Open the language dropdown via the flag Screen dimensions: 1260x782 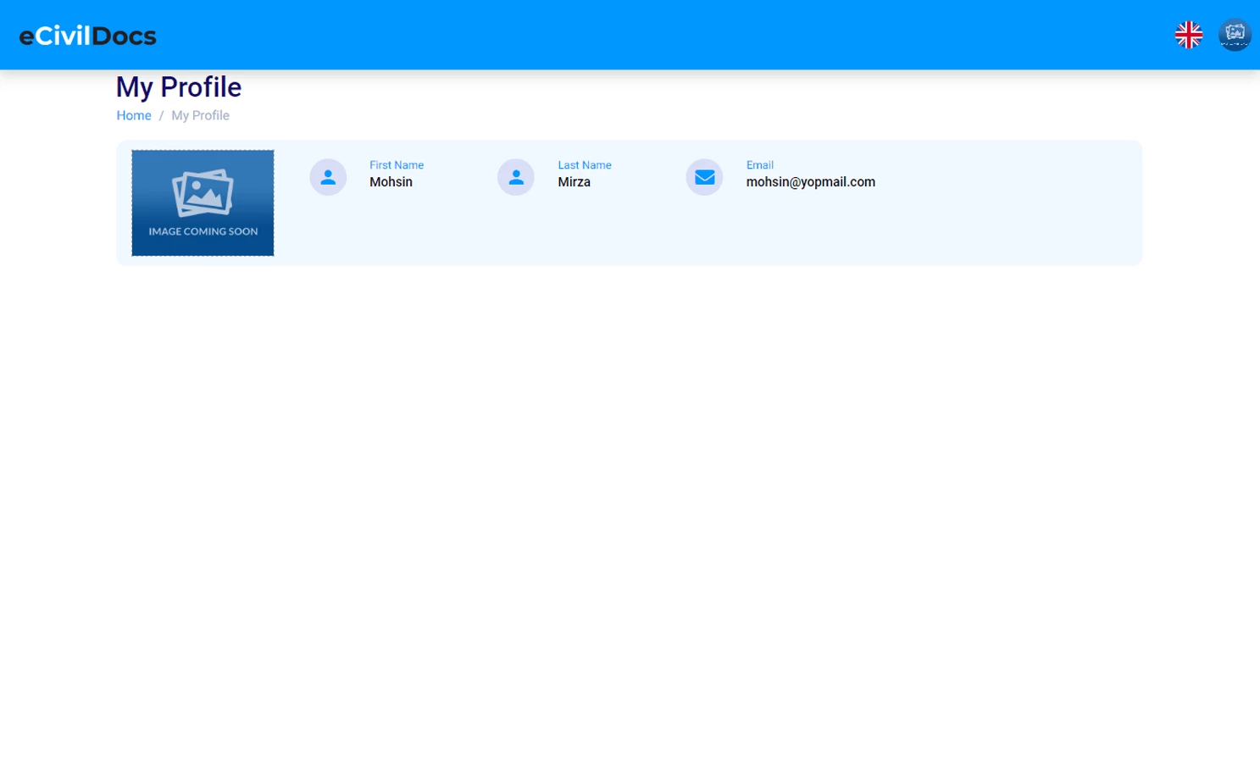(1188, 35)
